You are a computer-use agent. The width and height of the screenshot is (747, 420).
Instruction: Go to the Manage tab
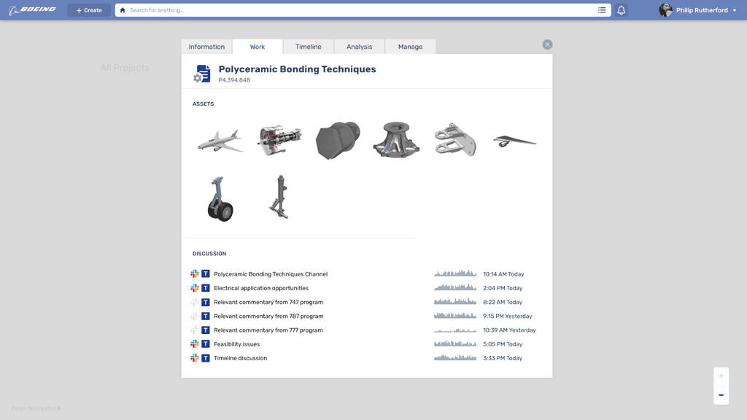(x=410, y=47)
